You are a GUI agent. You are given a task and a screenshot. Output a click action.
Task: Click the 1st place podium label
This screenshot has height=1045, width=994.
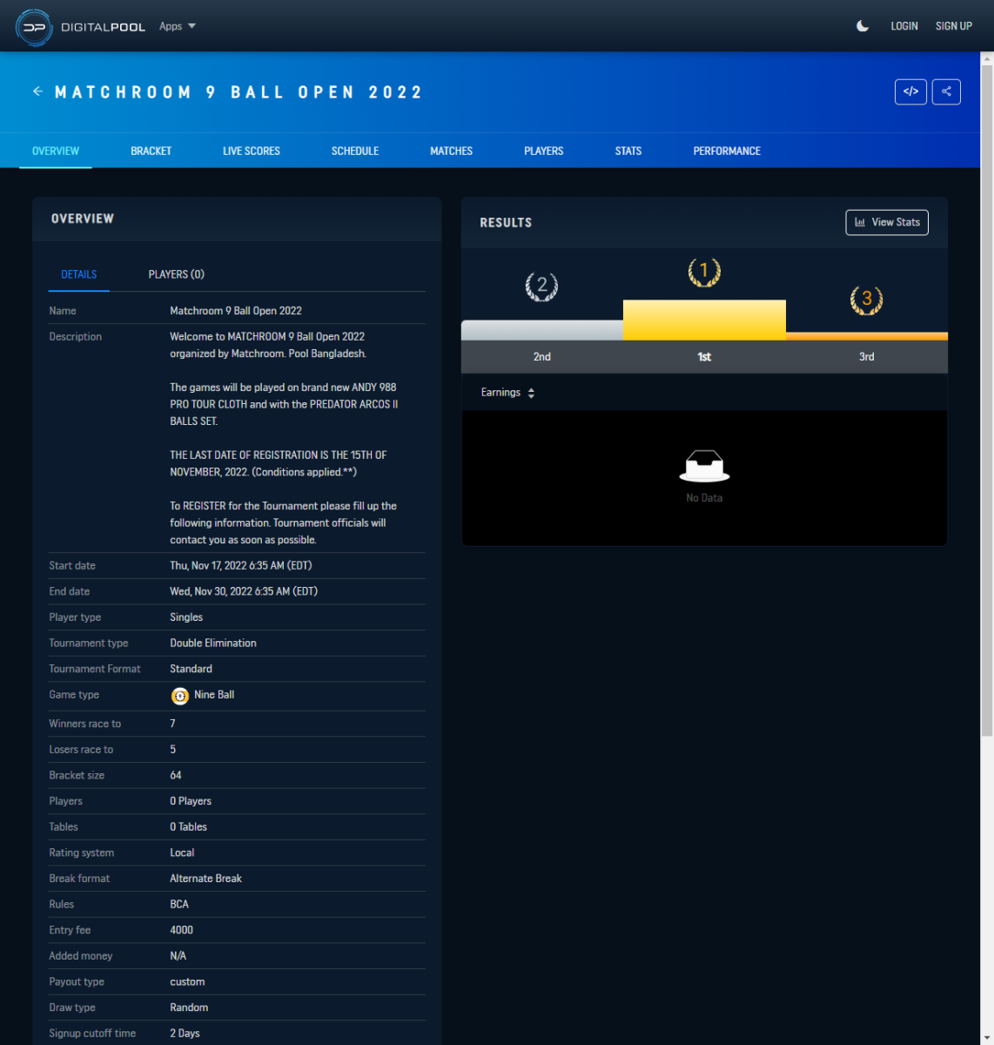coord(704,357)
